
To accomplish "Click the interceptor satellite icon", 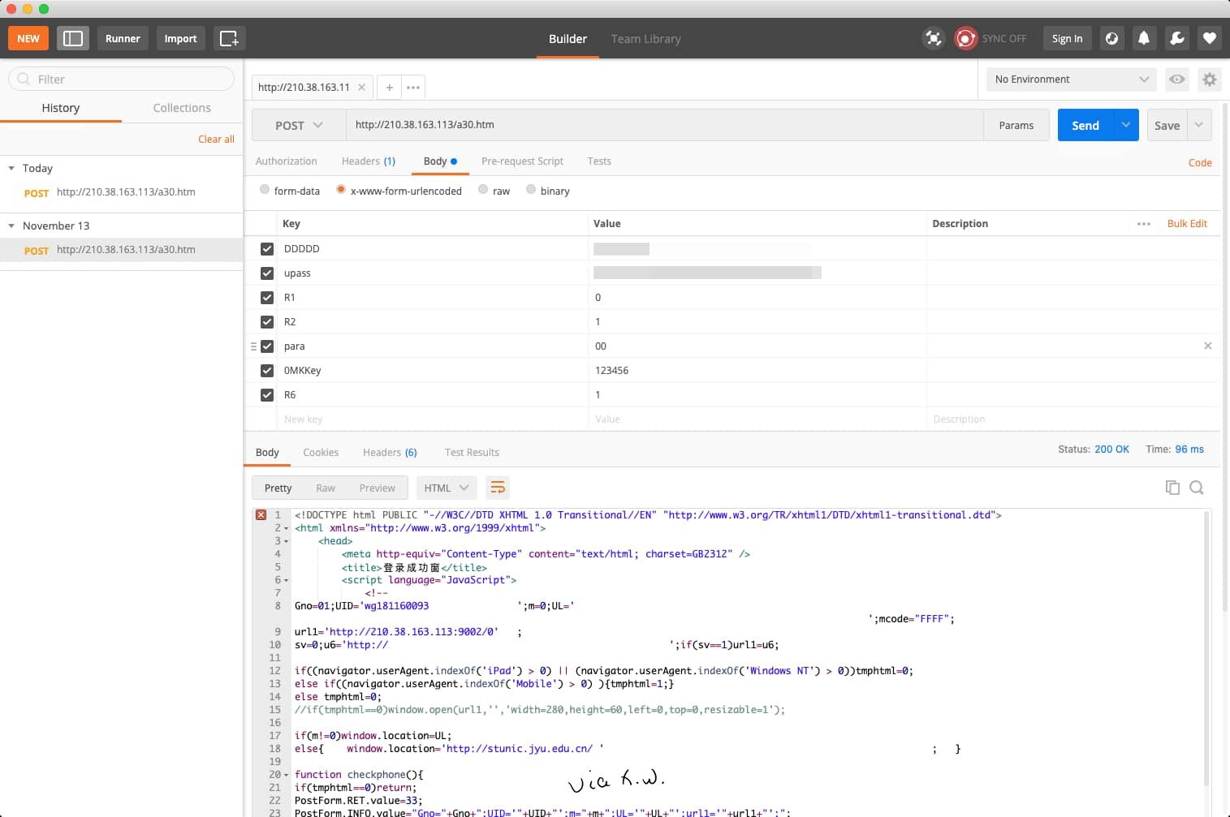I will (x=934, y=38).
